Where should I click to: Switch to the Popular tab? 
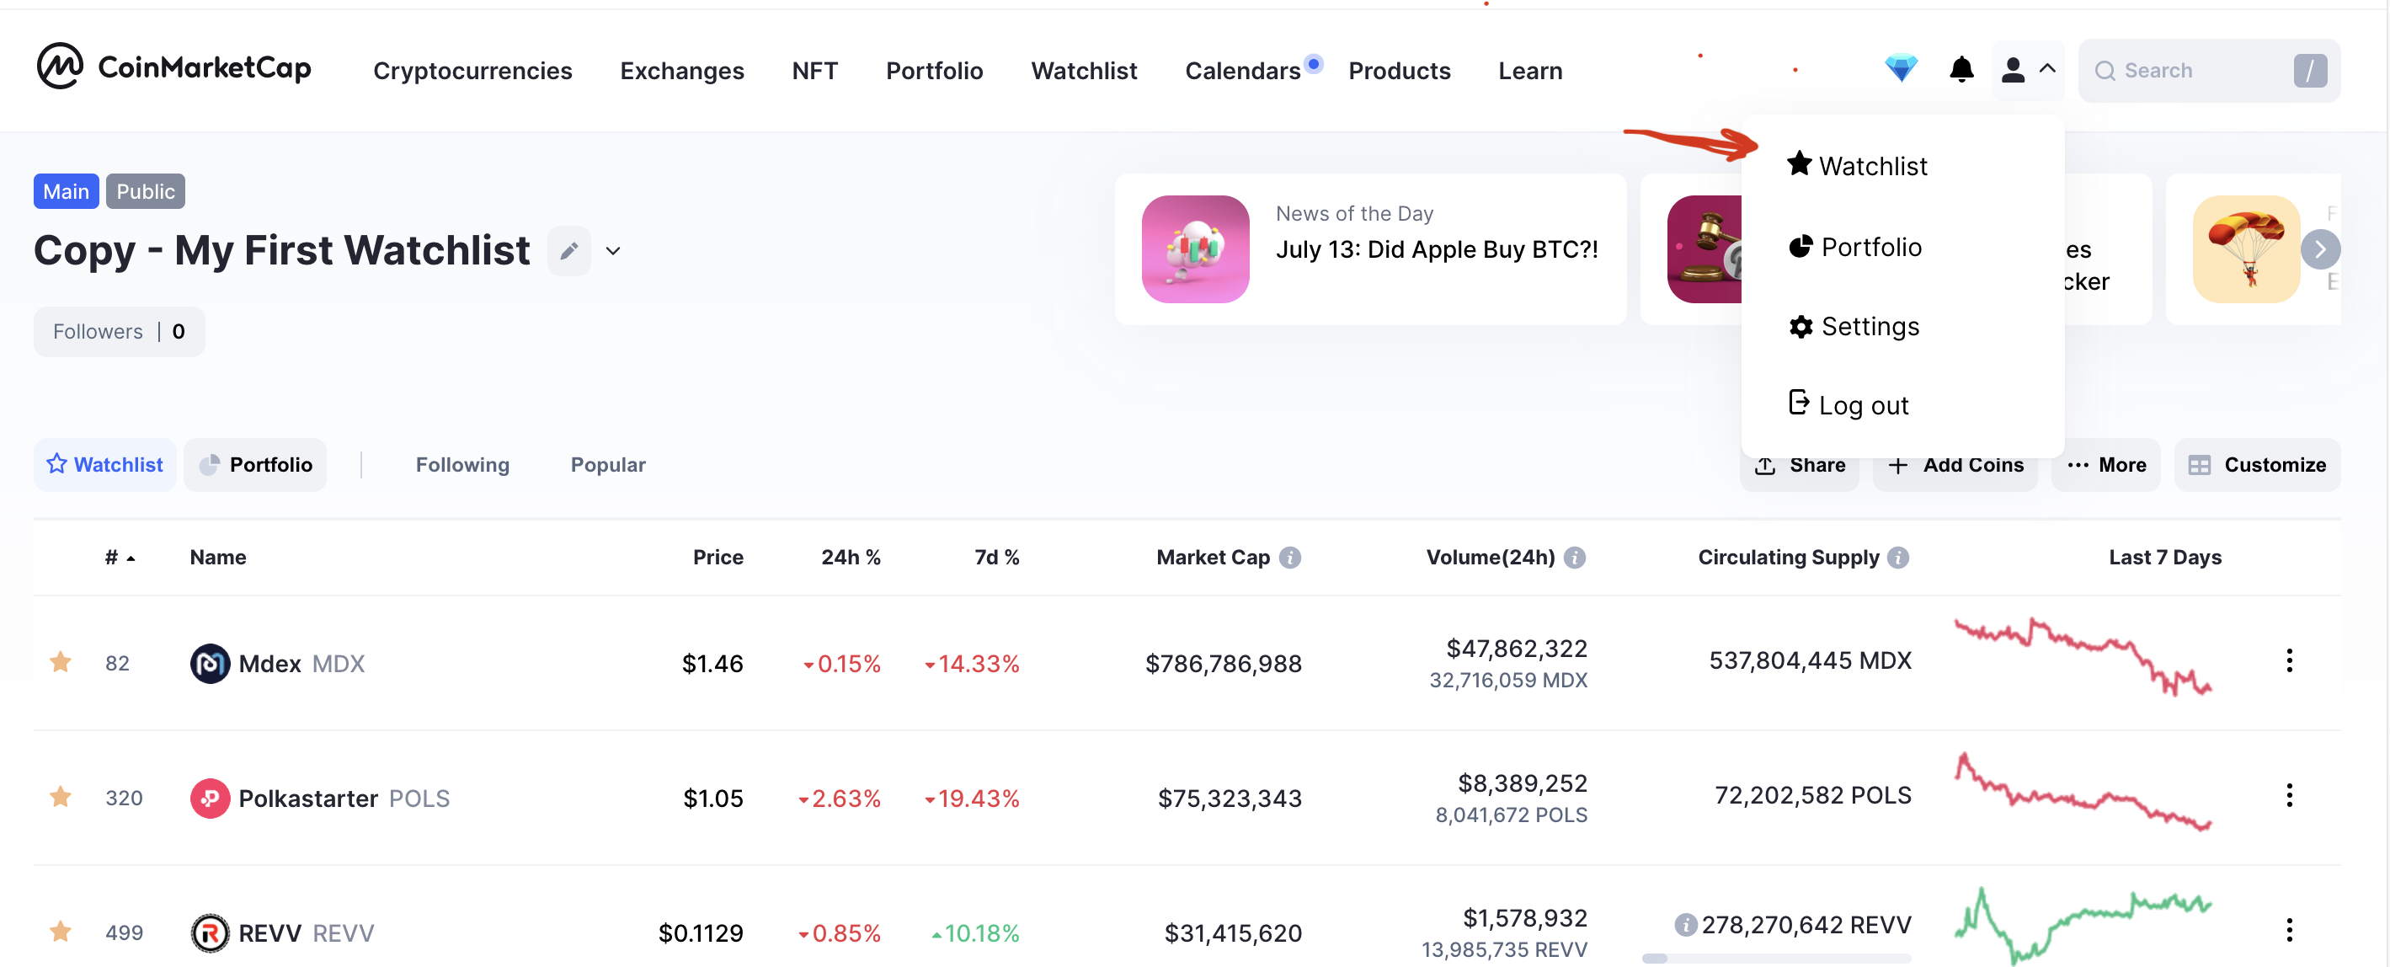[x=608, y=465]
